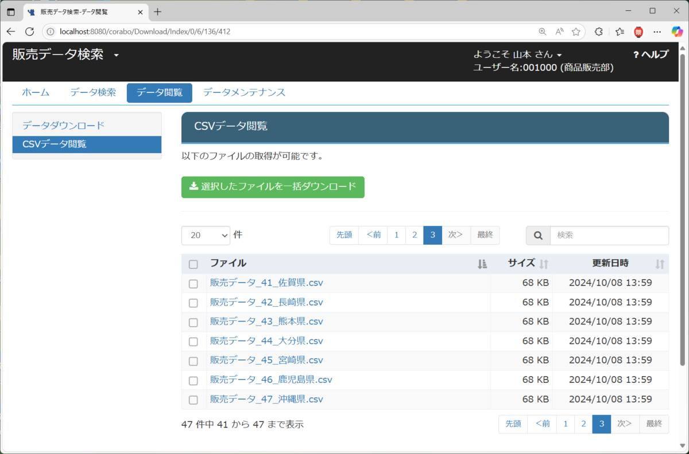
Task: Click 最終 in the top pagination
Action: point(485,235)
